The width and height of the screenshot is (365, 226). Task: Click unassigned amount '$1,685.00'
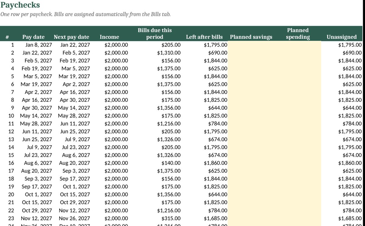click(x=350, y=218)
